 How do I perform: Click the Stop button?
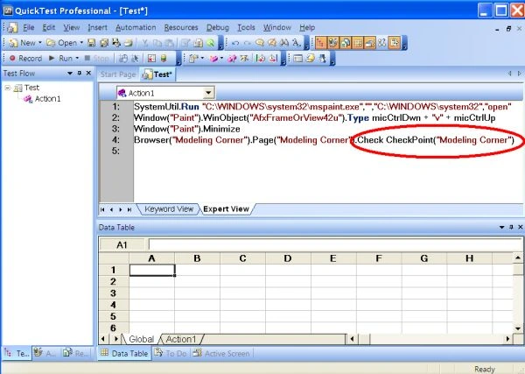point(97,59)
